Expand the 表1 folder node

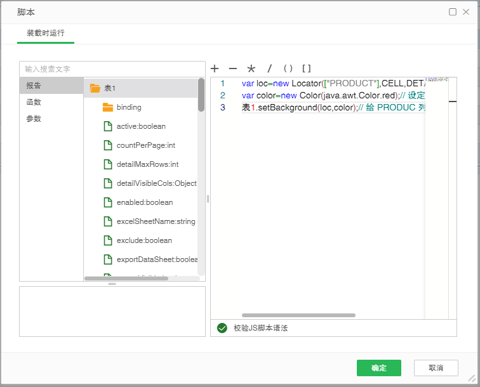click(x=95, y=88)
